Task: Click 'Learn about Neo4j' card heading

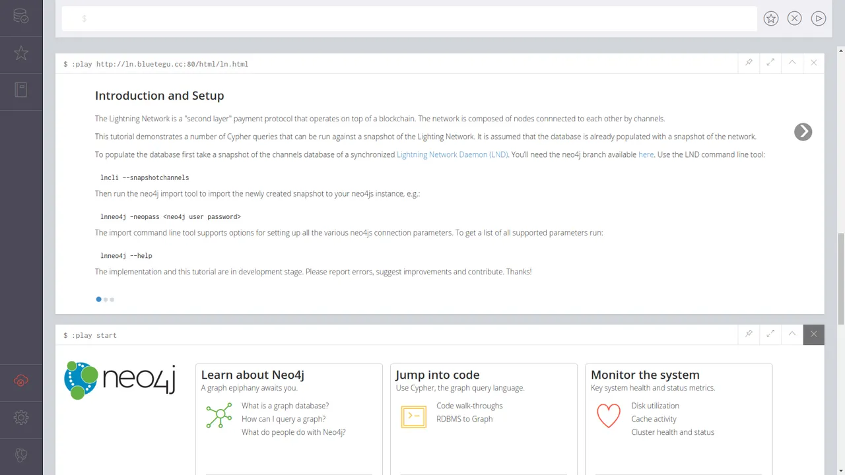Action: [x=253, y=375]
